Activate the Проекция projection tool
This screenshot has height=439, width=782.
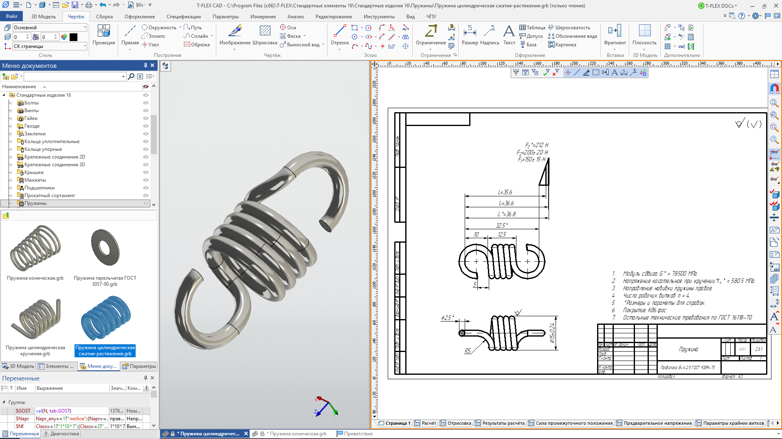[103, 35]
